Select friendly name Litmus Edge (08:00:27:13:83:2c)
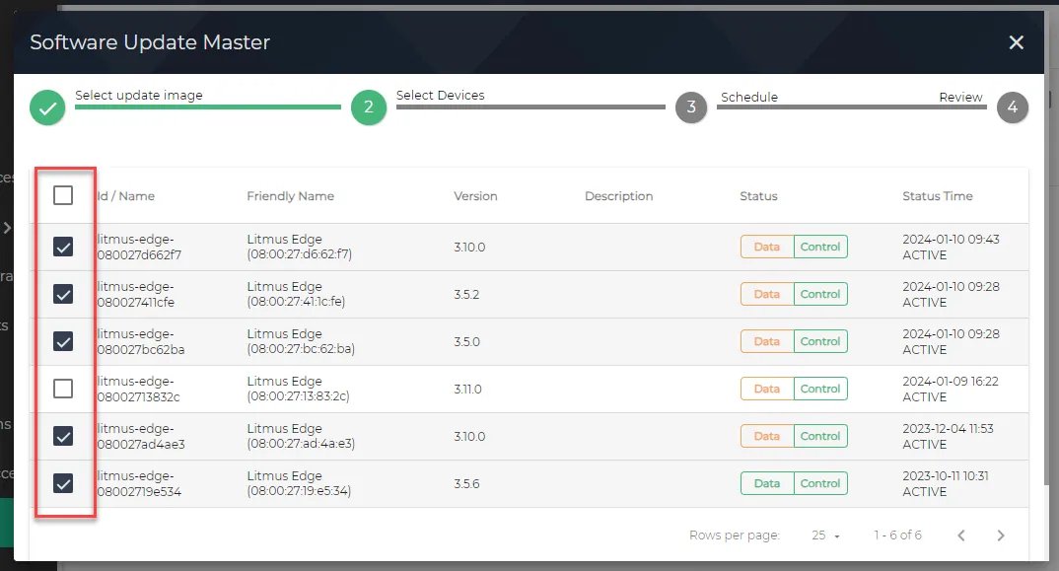This screenshot has height=571, width=1059. (298, 389)
